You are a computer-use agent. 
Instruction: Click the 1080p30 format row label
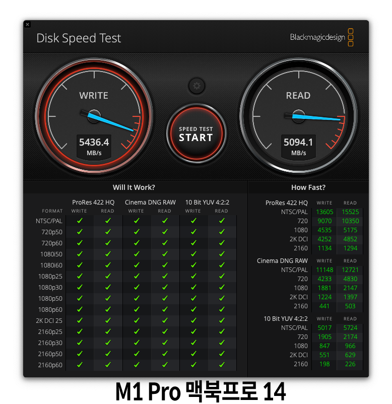click(x=50, y=288)
